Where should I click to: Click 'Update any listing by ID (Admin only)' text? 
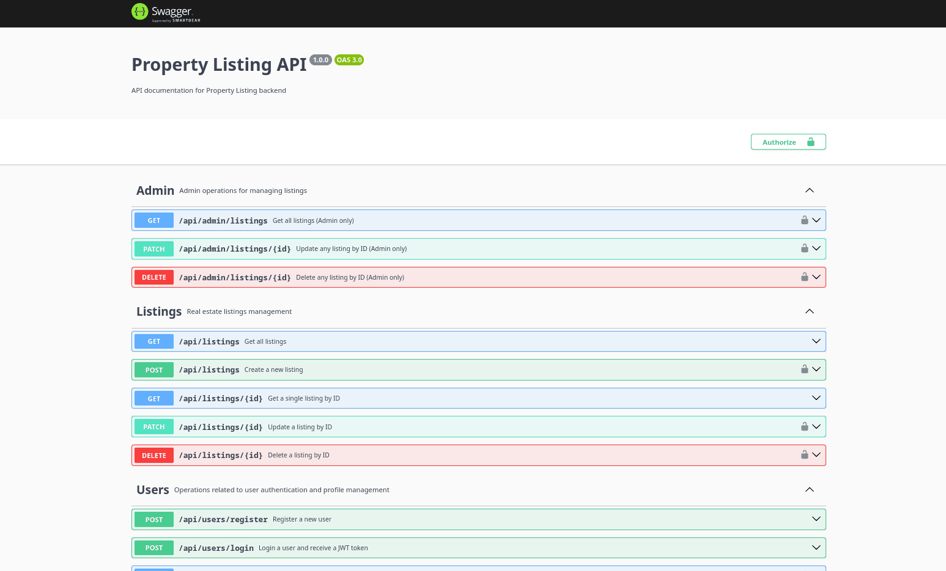(352, 249)
